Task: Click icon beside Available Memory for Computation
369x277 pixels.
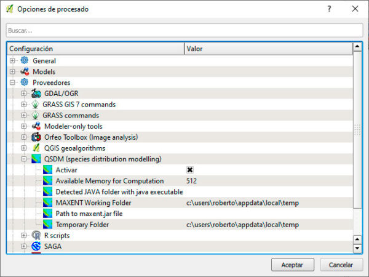Action: 47,181
